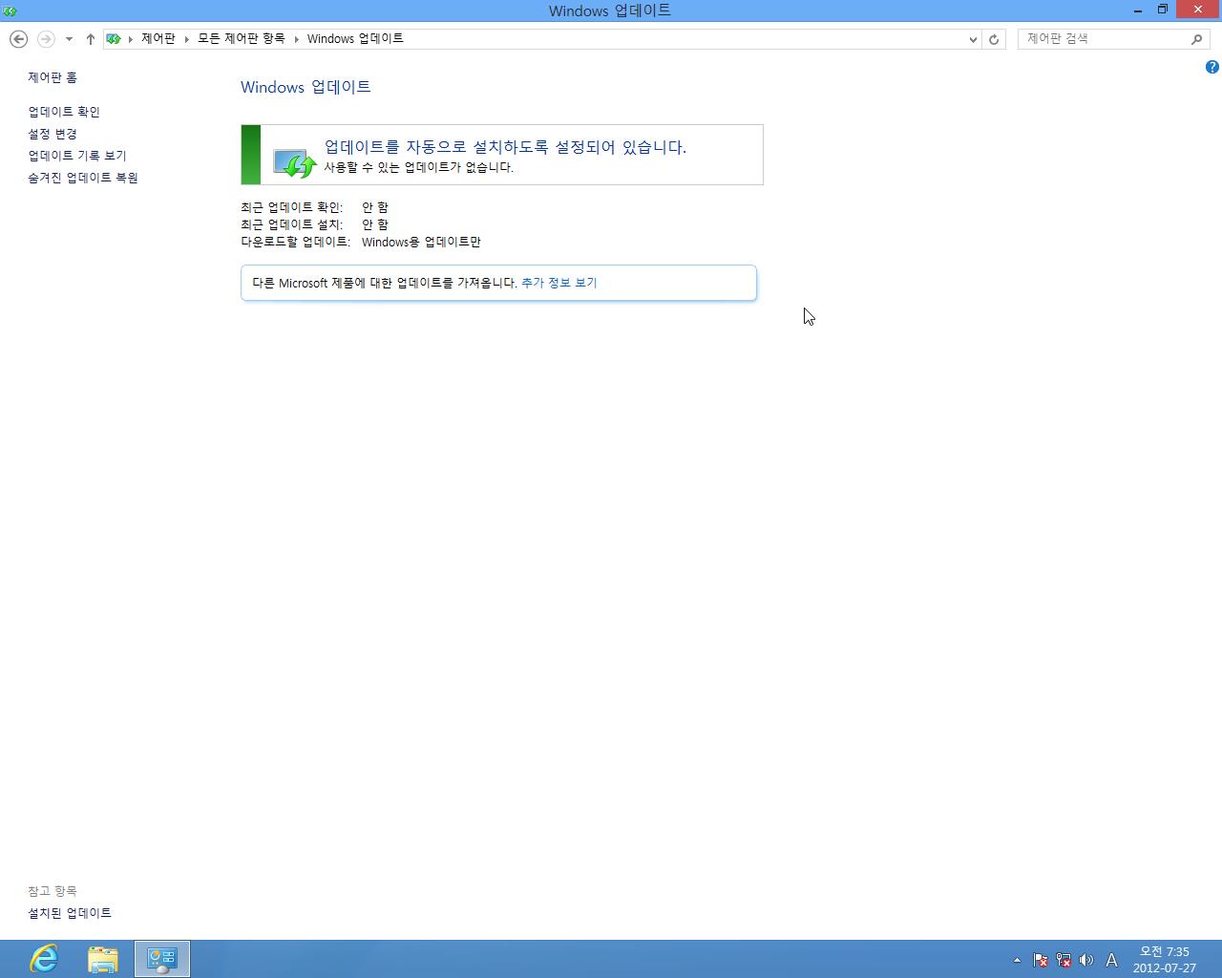Open 추가 정보 보기 link
The image size is (1222, 978).
click(x=559, y=283)
